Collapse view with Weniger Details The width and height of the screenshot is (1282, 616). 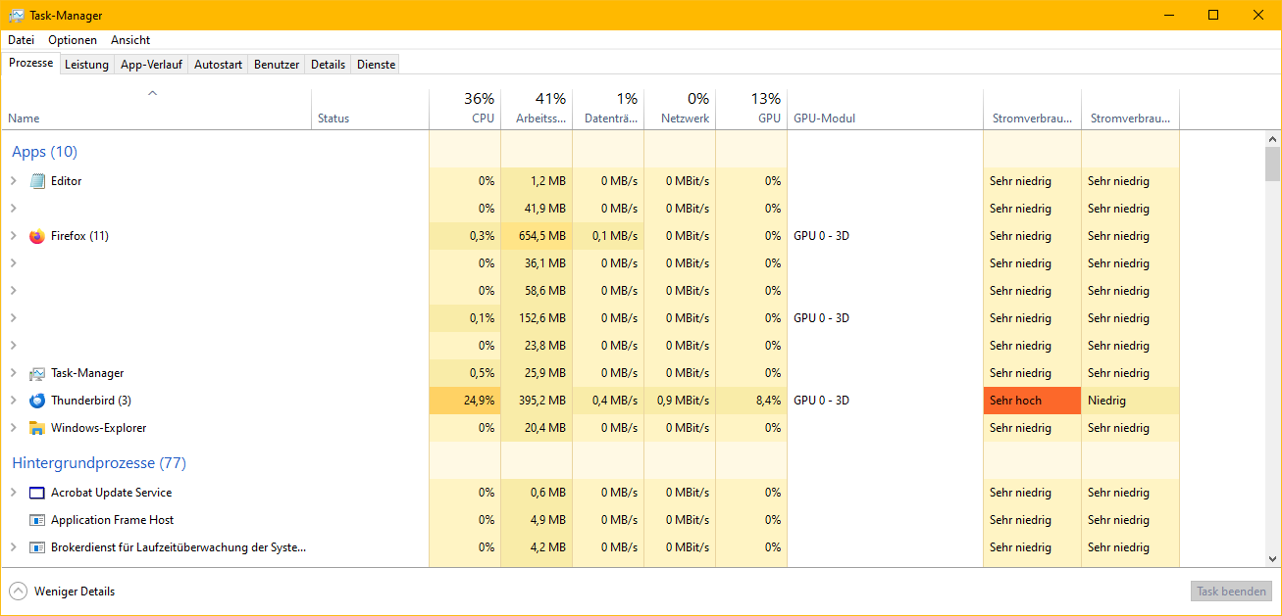[63, 592]
